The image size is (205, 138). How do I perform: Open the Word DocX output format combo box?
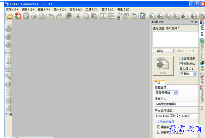pyautogui.click(x=177, y=116)
